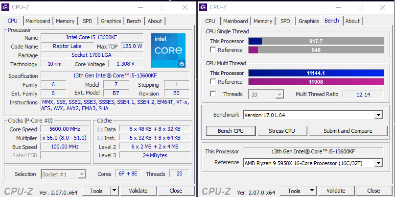Click the CPU-Z app icon in right window title bar

[x=203, y=7]
